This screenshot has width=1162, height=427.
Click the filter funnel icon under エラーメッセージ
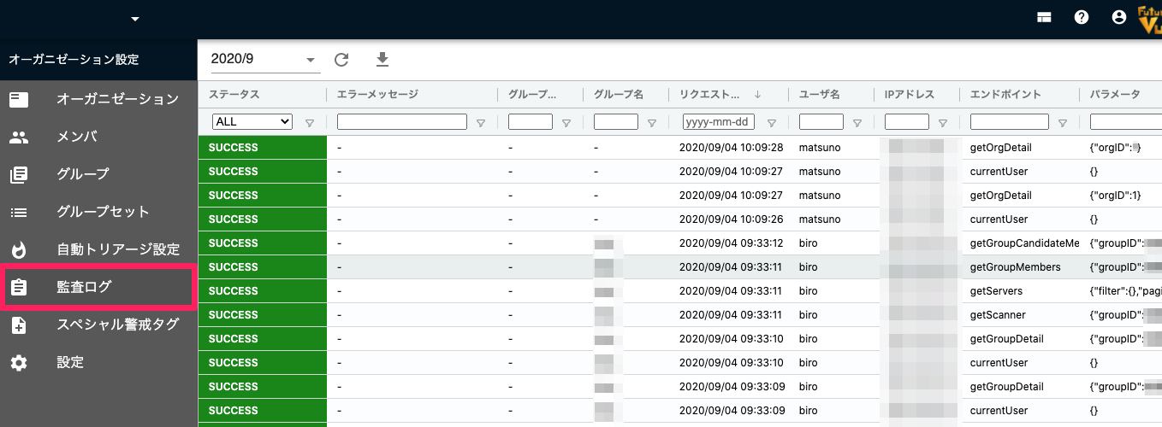(x=481, y=123)
